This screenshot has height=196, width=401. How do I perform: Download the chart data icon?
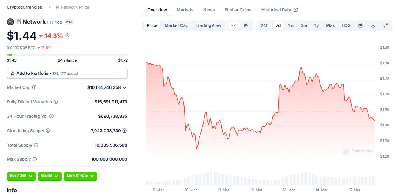tap(373, 25)
